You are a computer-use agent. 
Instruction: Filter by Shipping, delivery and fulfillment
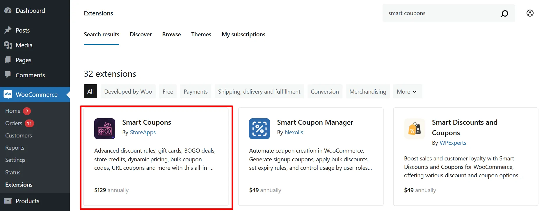(259, 92)
